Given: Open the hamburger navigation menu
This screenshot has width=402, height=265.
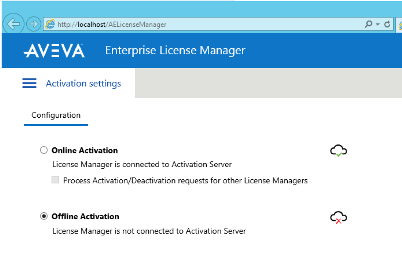Looking at the screenshot, I should click(x=29, y=83).
